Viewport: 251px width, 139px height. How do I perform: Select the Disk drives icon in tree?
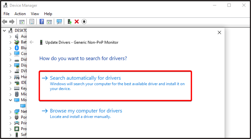[17, 60]
